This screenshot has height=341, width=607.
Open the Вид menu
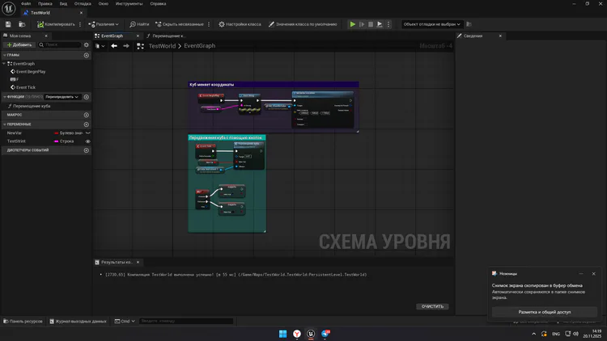point(63,3)
